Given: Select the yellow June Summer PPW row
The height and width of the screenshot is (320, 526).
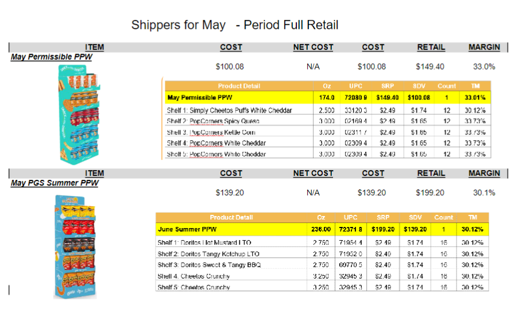Looking at the screenshot, I should coord(322,229).
